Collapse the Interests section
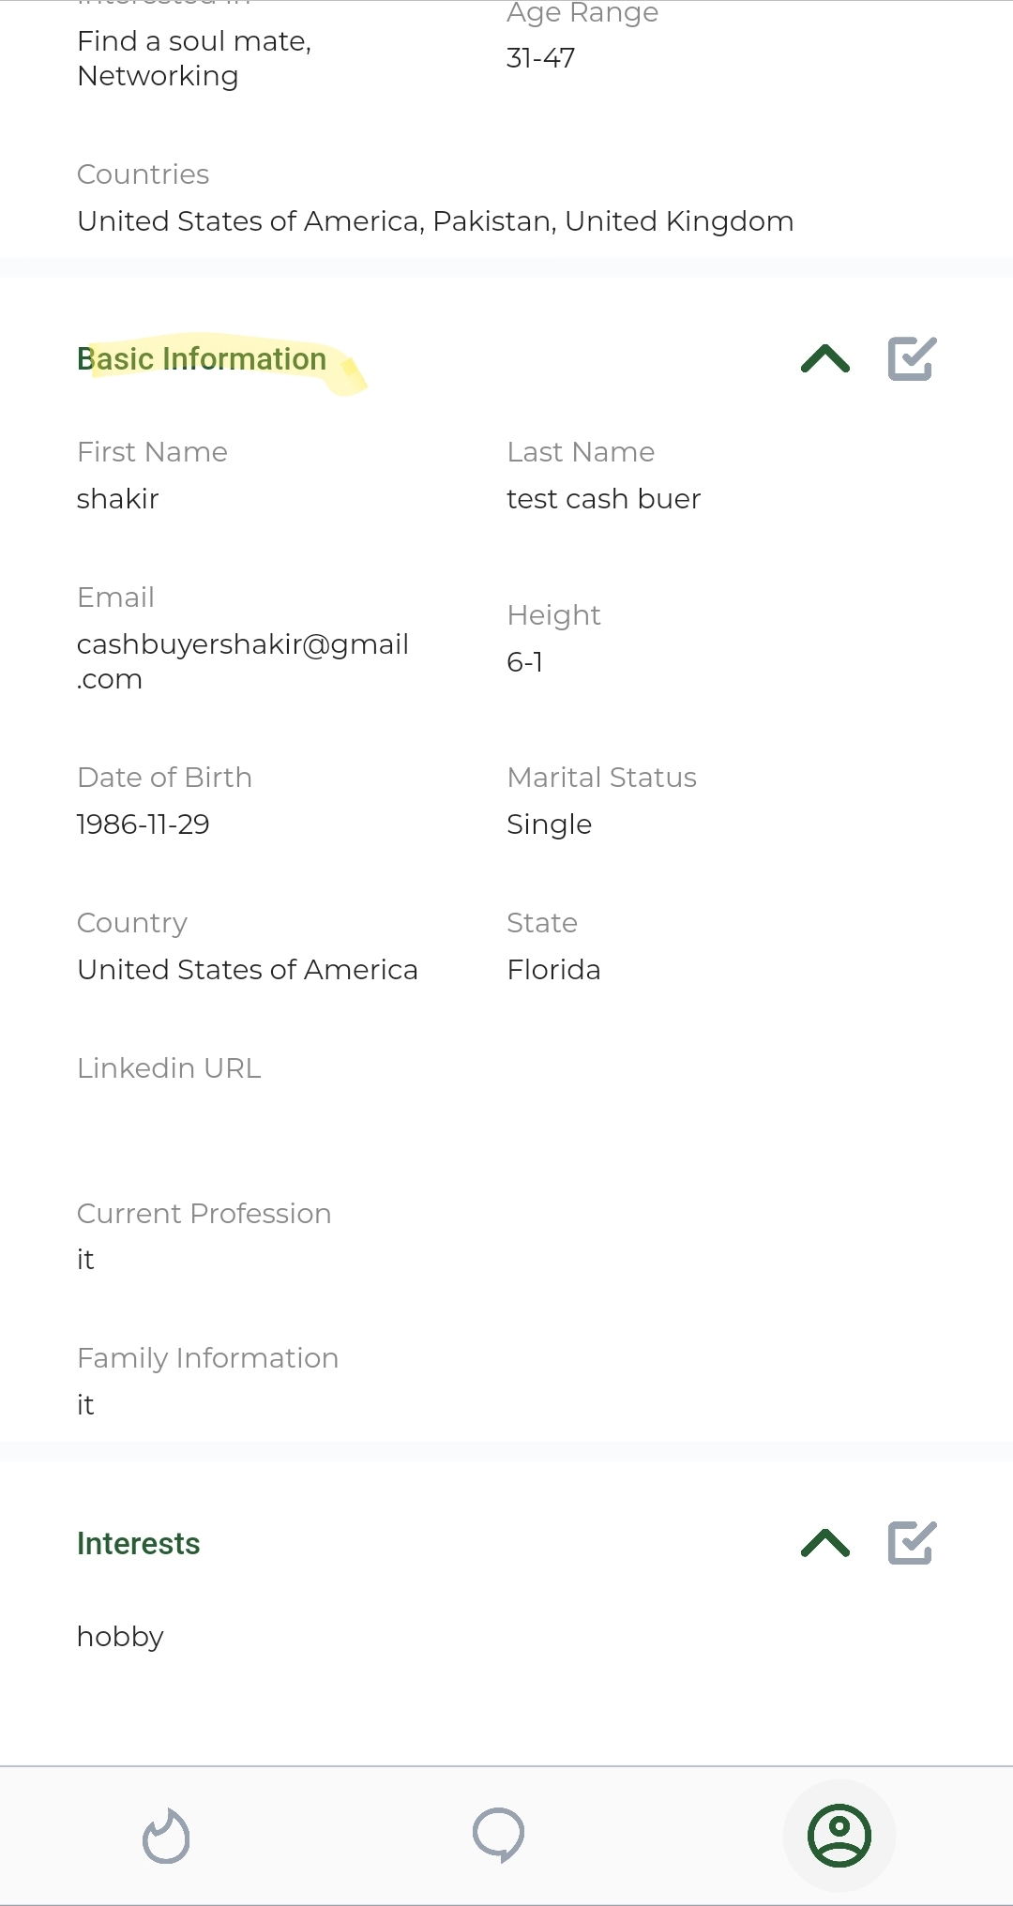This screenshot has height=1906, width=1013. point(825,1543)
